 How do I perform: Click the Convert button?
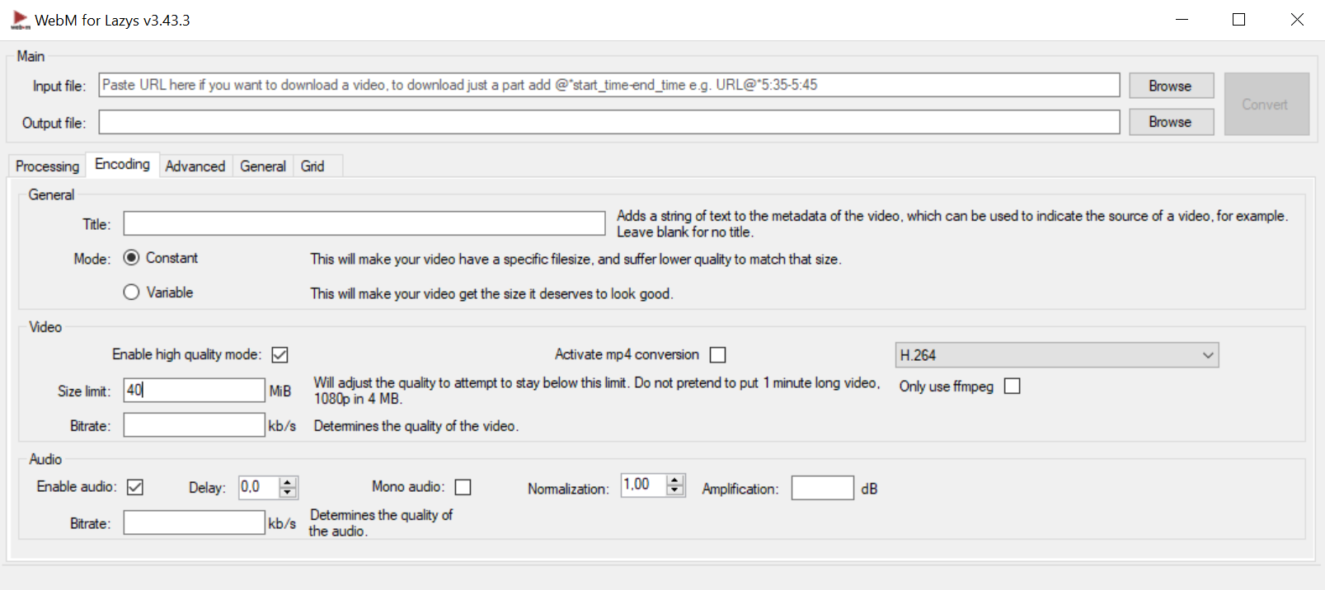pos(1266,104)
